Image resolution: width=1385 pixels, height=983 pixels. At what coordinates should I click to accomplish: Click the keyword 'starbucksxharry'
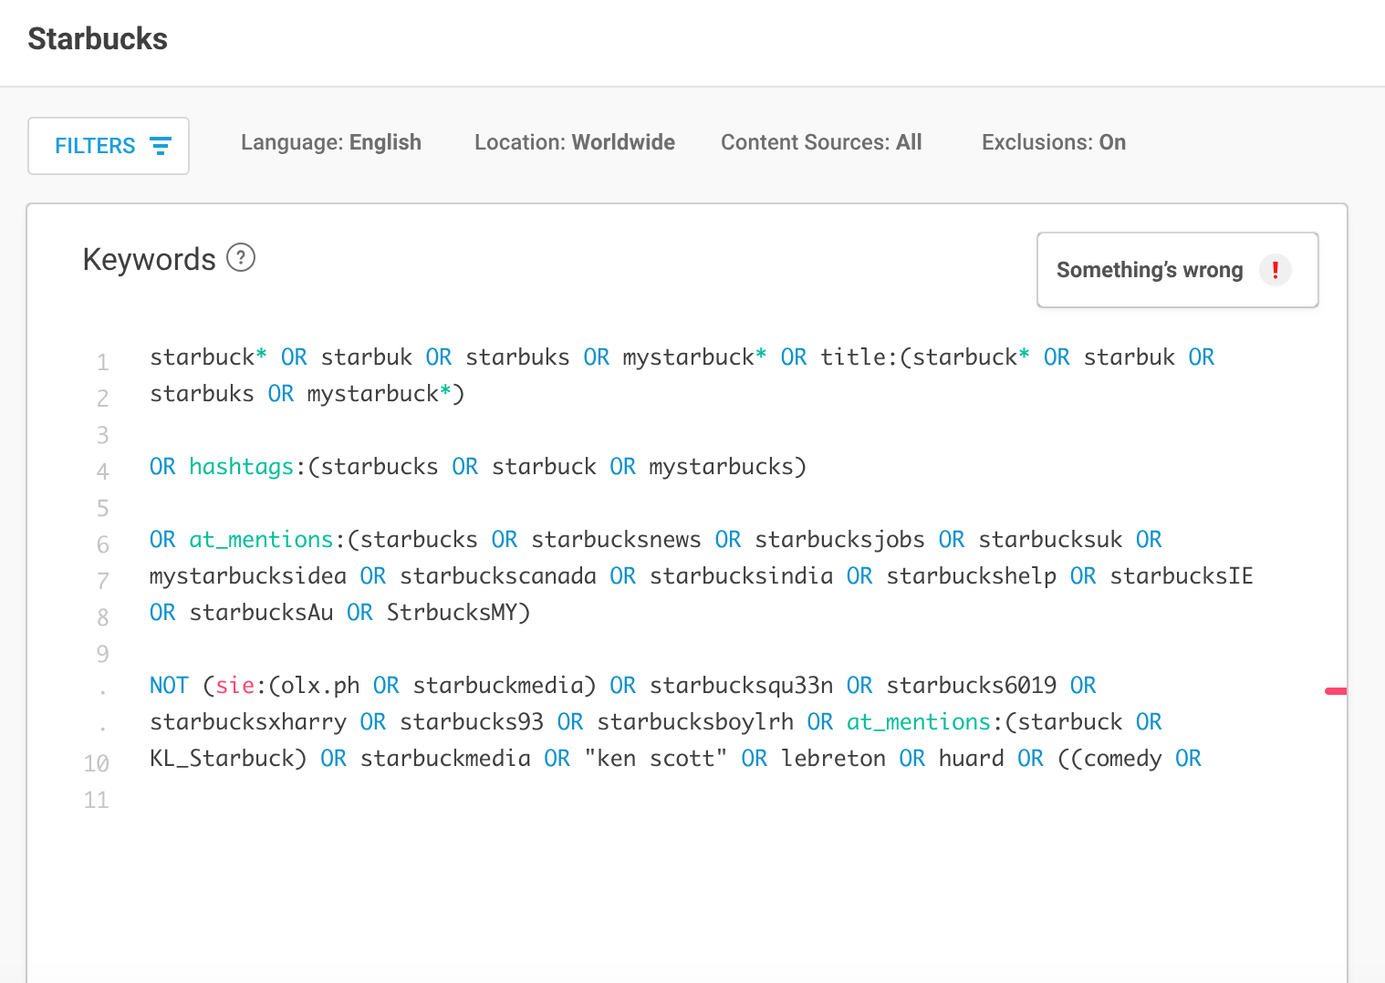pyautogui.click(x=248, y=722)
